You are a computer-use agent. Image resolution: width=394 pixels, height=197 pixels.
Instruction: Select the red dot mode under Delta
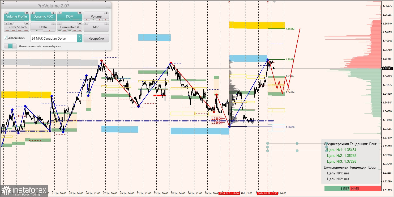click(49, 31)
